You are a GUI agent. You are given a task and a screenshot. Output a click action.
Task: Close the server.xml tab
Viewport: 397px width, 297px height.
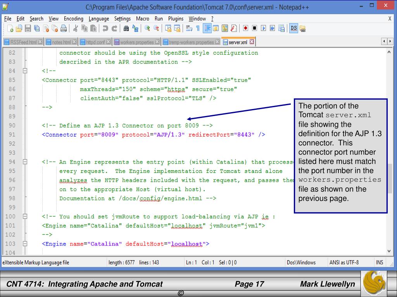(x=252, y=42)
